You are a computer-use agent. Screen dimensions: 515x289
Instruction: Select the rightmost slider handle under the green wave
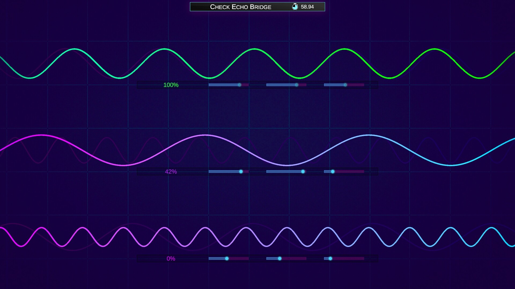point(345,85)
